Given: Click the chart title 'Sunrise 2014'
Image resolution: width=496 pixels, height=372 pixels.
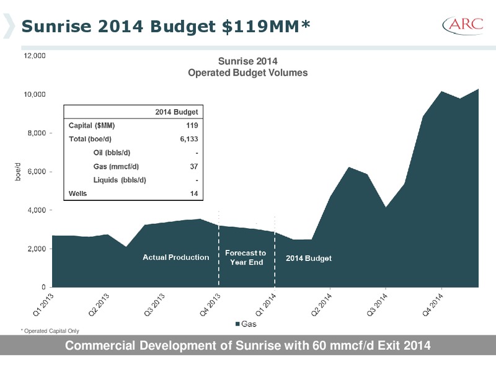Looking at the screenshot, I should click(x=247, y=61).
